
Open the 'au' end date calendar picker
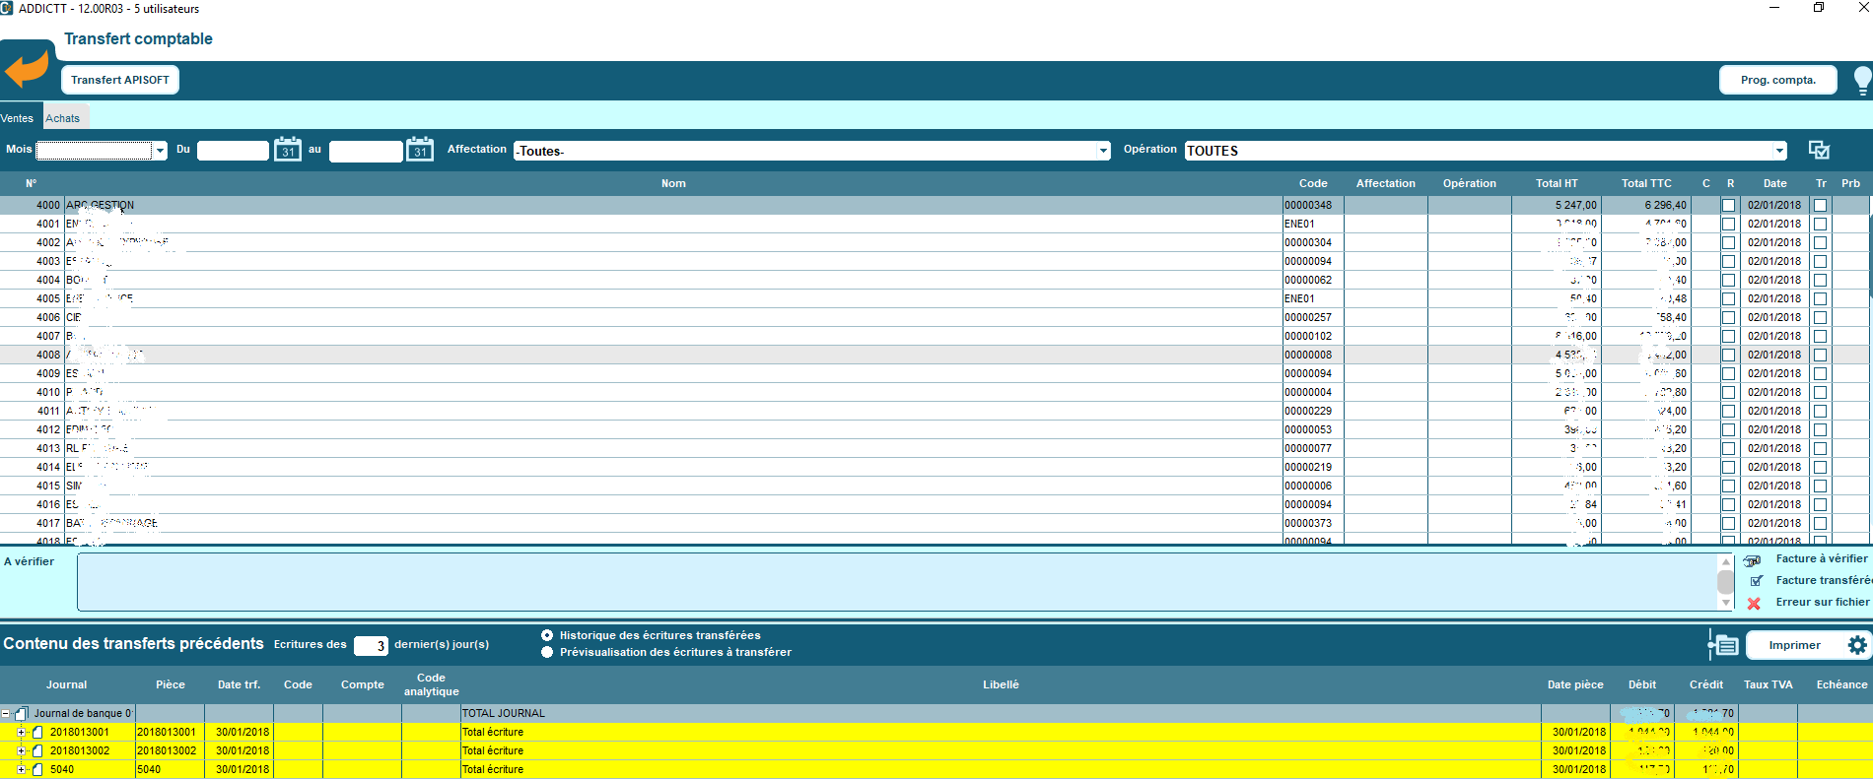[420, 150]
